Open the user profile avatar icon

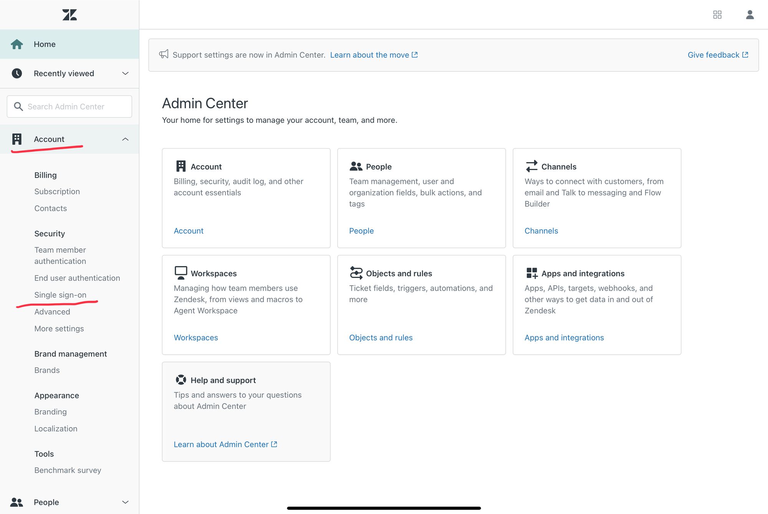point(750,15)
